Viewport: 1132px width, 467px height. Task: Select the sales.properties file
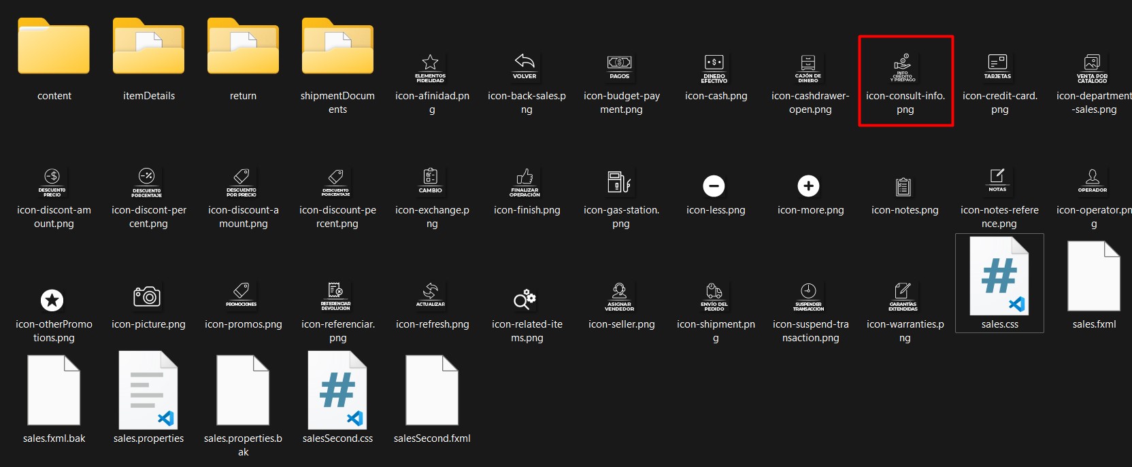pos(148,391)
